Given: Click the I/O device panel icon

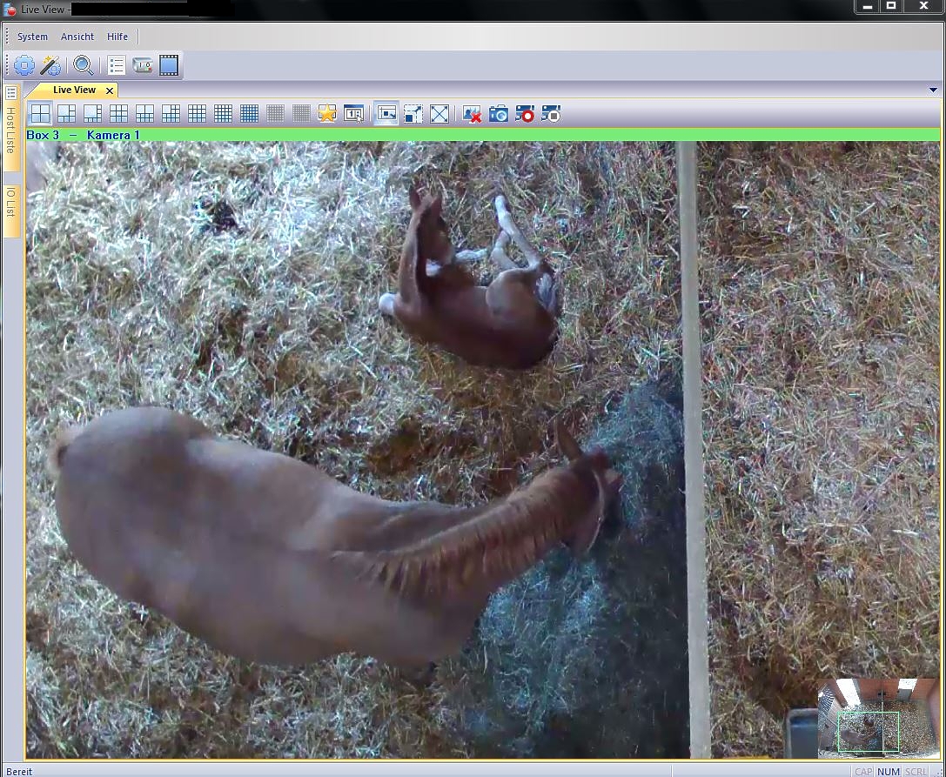Looking at the screenshot, I should [143, 65].
